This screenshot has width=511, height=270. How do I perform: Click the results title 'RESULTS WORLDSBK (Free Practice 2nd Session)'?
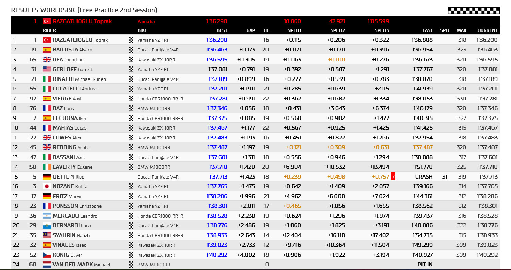click(x=84, y=10)
